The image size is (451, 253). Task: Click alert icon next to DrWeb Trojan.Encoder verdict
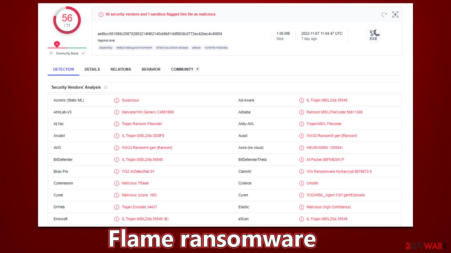pos(117,207)
